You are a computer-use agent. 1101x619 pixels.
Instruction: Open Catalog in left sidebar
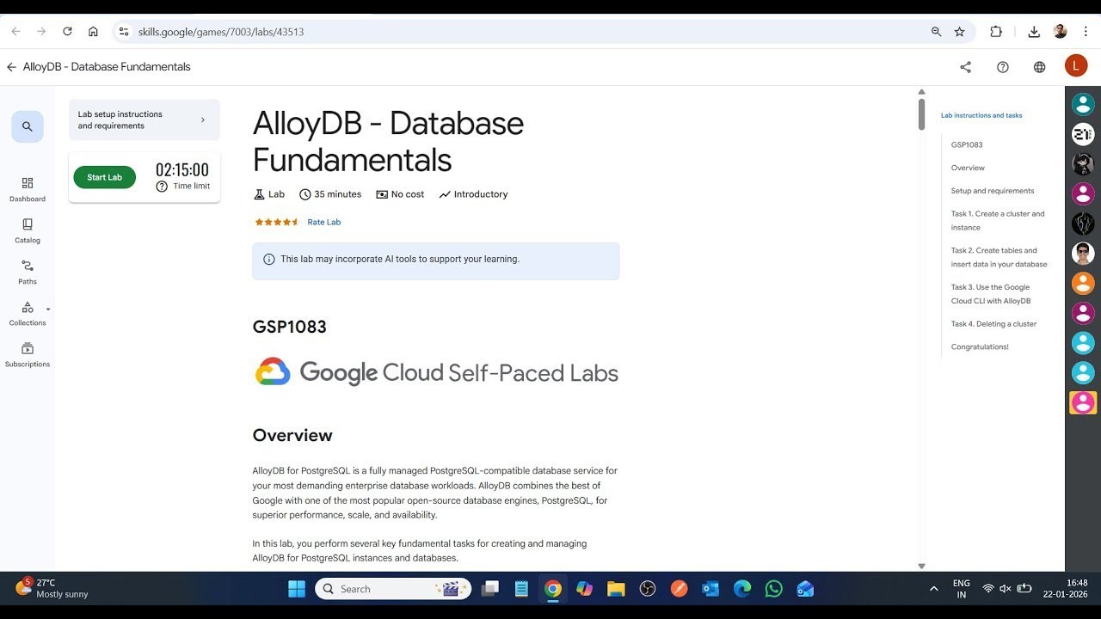pyautogui.click(x=28, y=230)
